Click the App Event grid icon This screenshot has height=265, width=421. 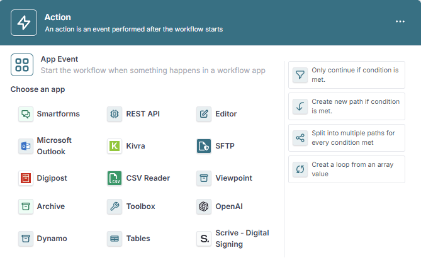tap(22, 65)
